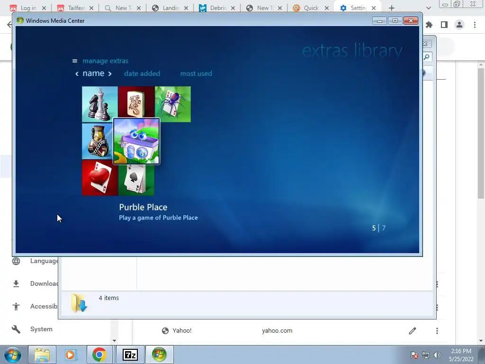485x364 pixels.
Task: Select the name sort option
Action: tap(93, 73)
